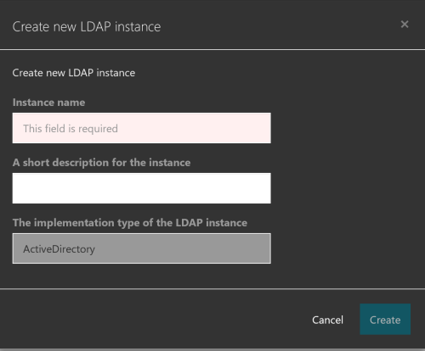Open the ActiveDirectory implementation type dropdown

(x=142, y=248)
